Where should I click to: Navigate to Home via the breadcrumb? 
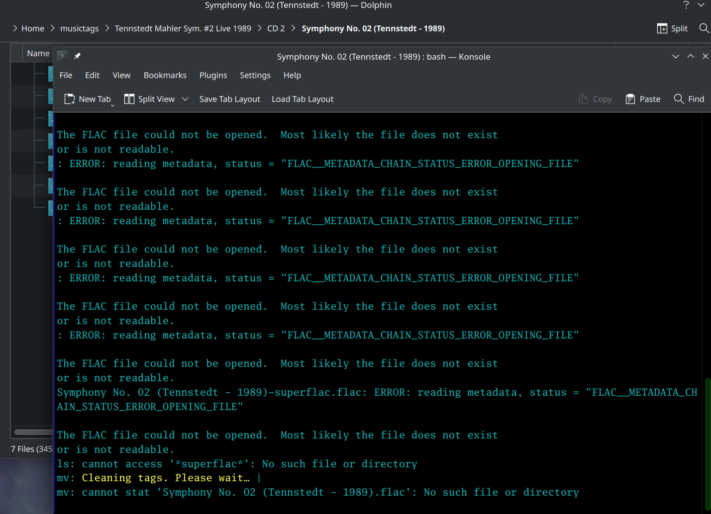click(33, 28)
